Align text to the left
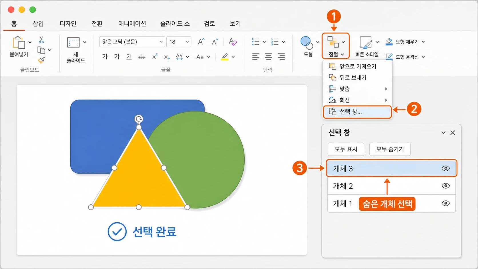 click(x=256, y=57)
